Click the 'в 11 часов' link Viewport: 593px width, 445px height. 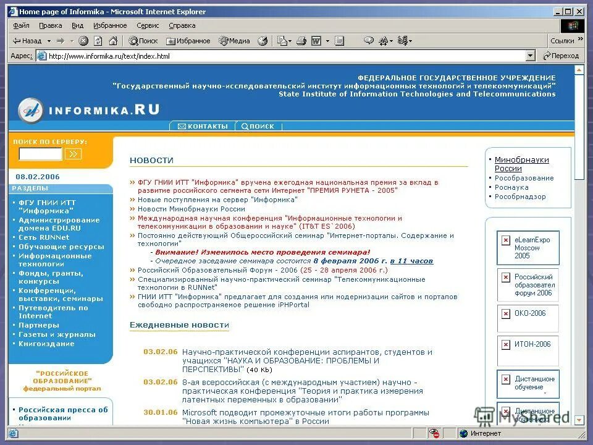pos(411,261)
